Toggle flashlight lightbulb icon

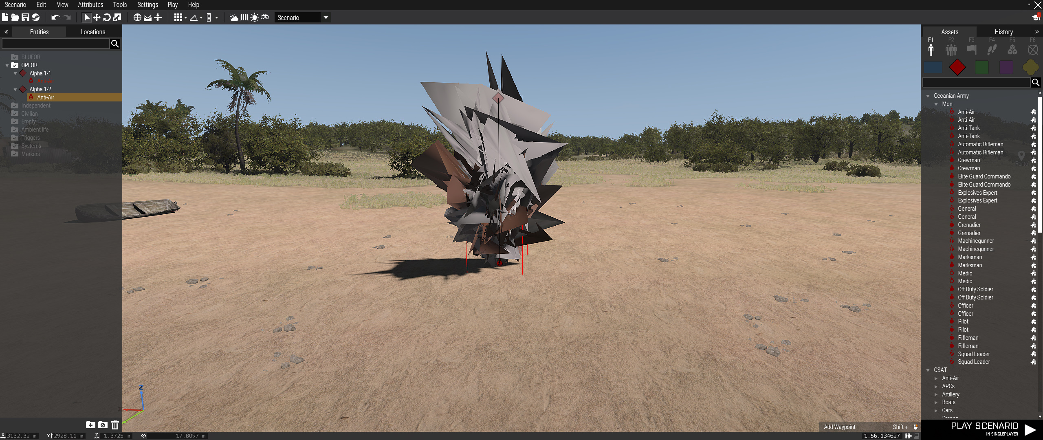click(x=255, y=17)
